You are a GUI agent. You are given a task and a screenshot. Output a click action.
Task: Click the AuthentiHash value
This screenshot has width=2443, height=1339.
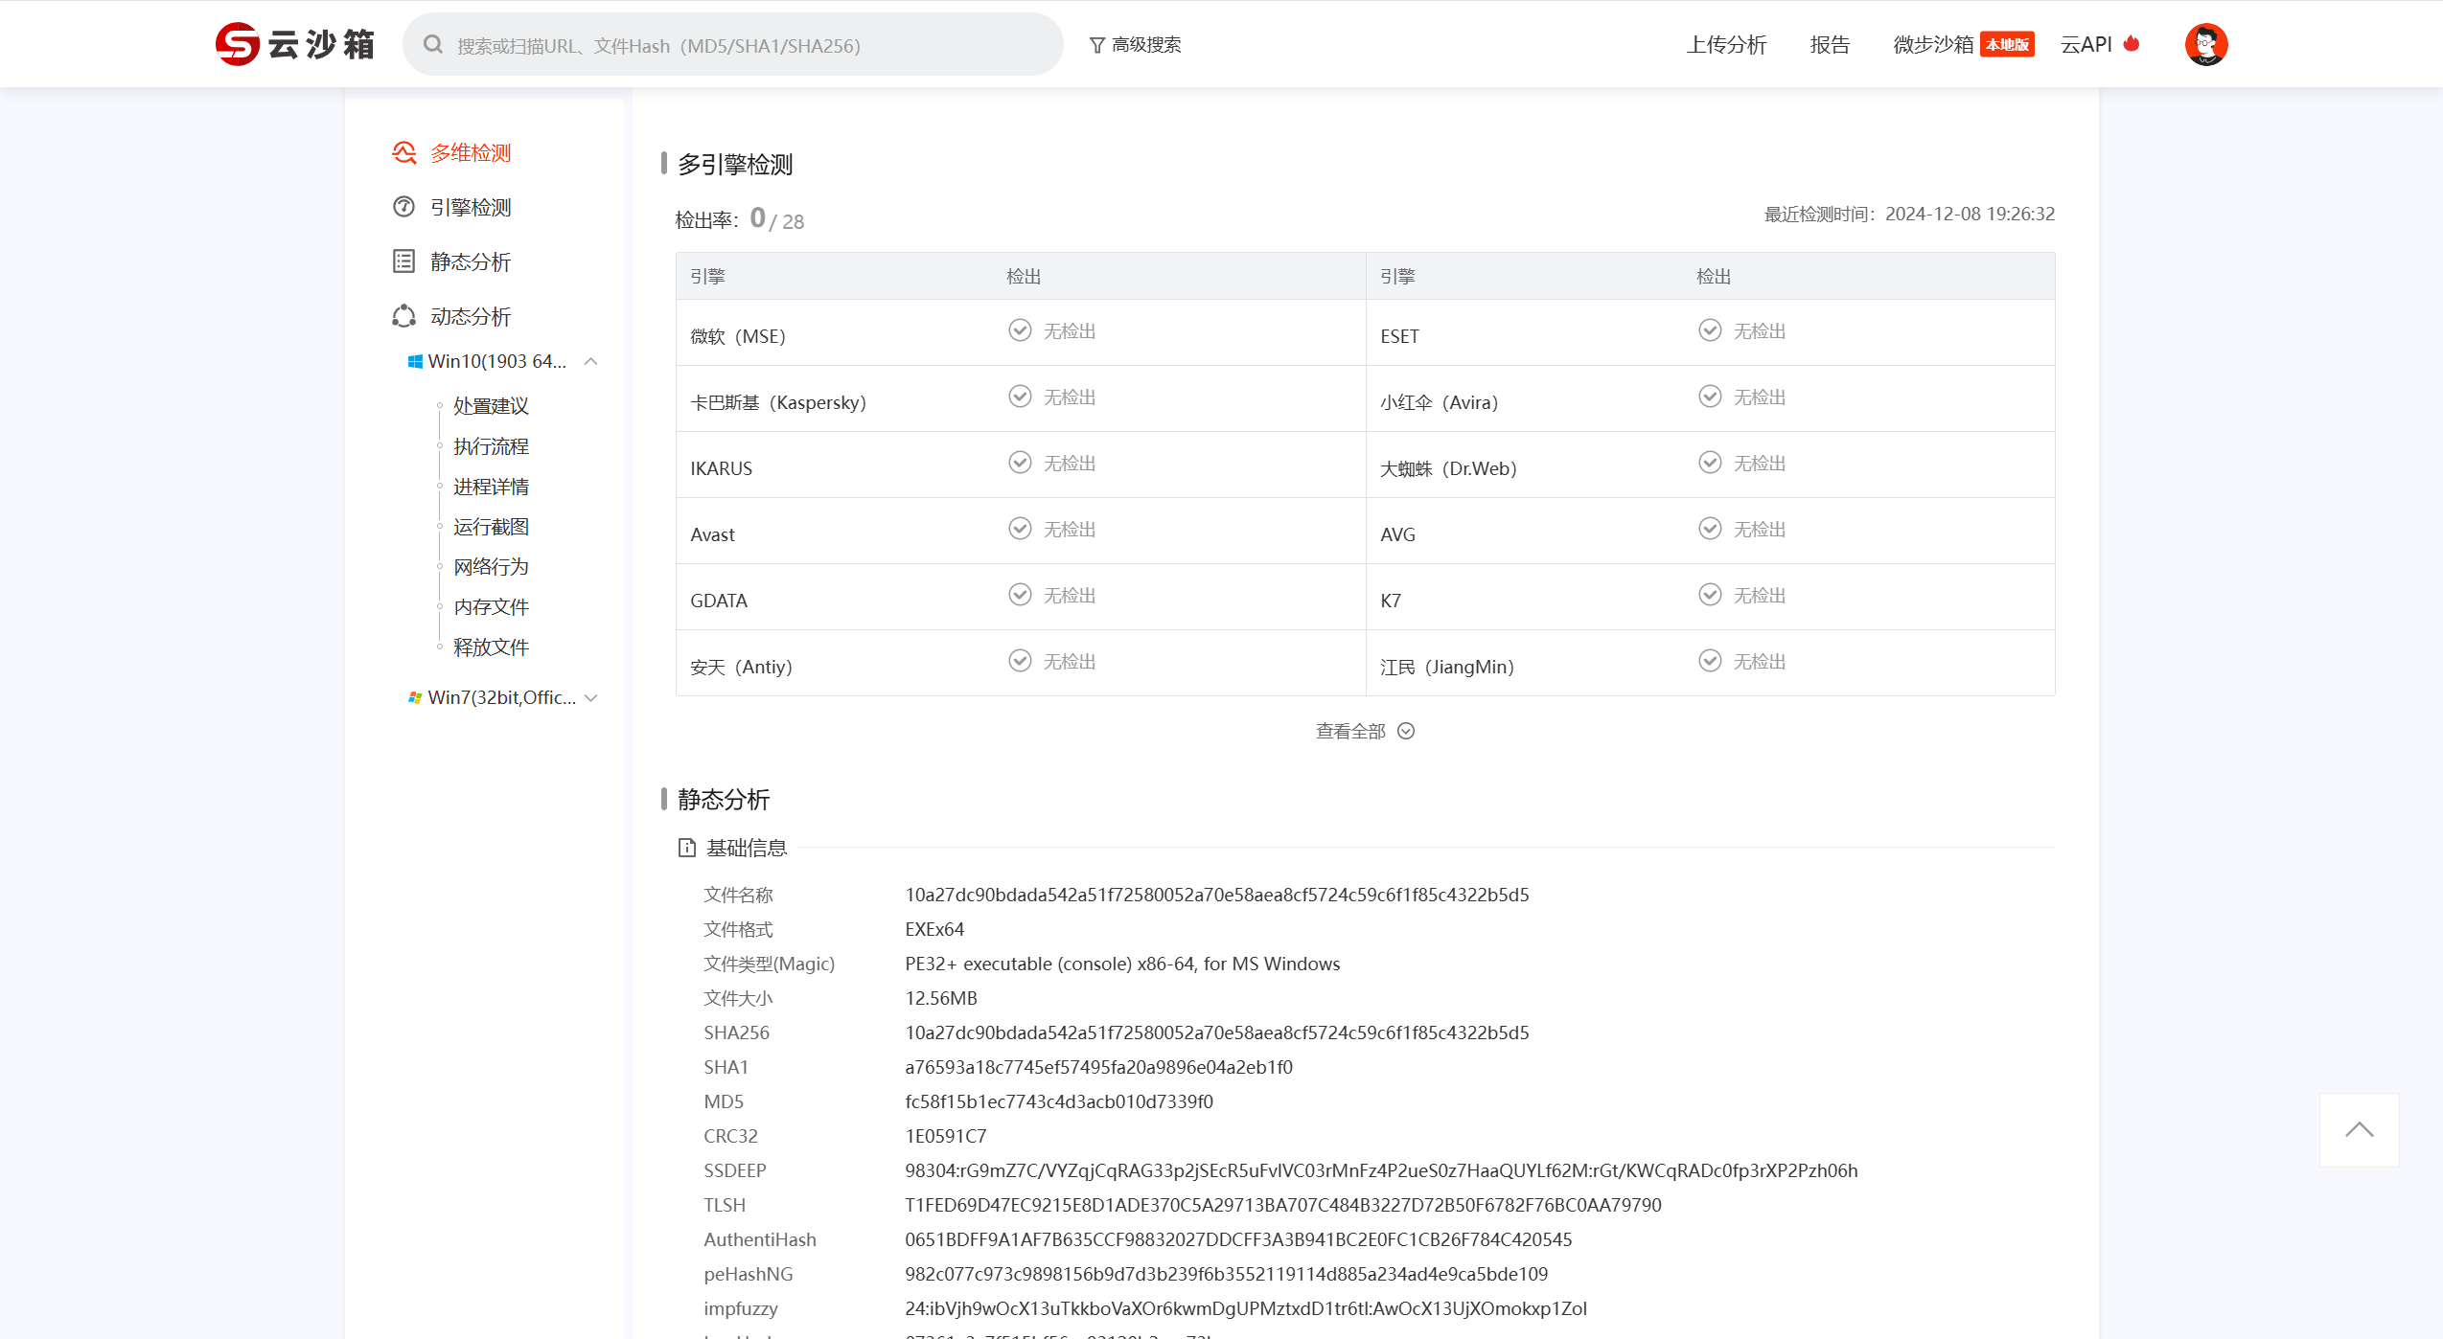coord(1238,1240)
